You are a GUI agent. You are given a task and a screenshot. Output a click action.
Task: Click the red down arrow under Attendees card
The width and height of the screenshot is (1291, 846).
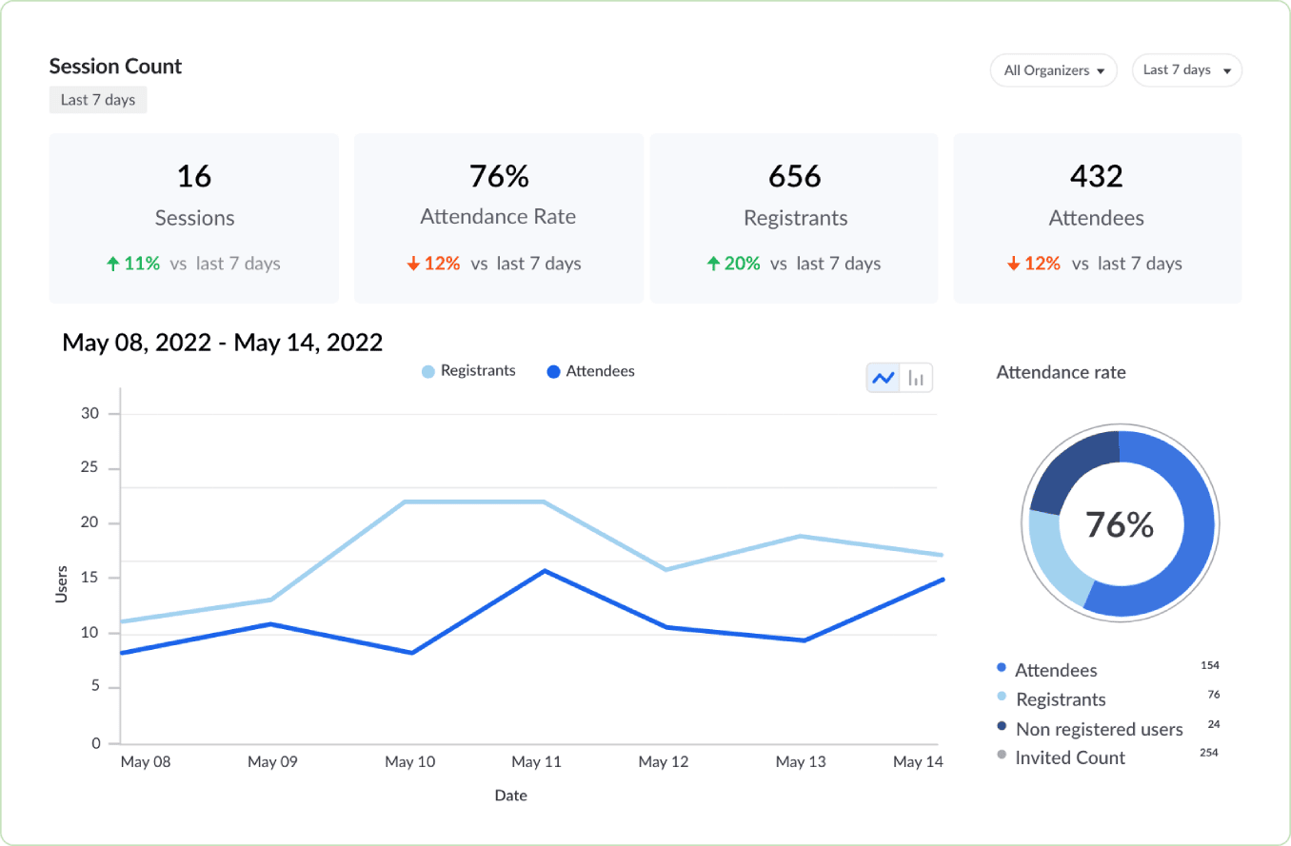coord(1013,264)
